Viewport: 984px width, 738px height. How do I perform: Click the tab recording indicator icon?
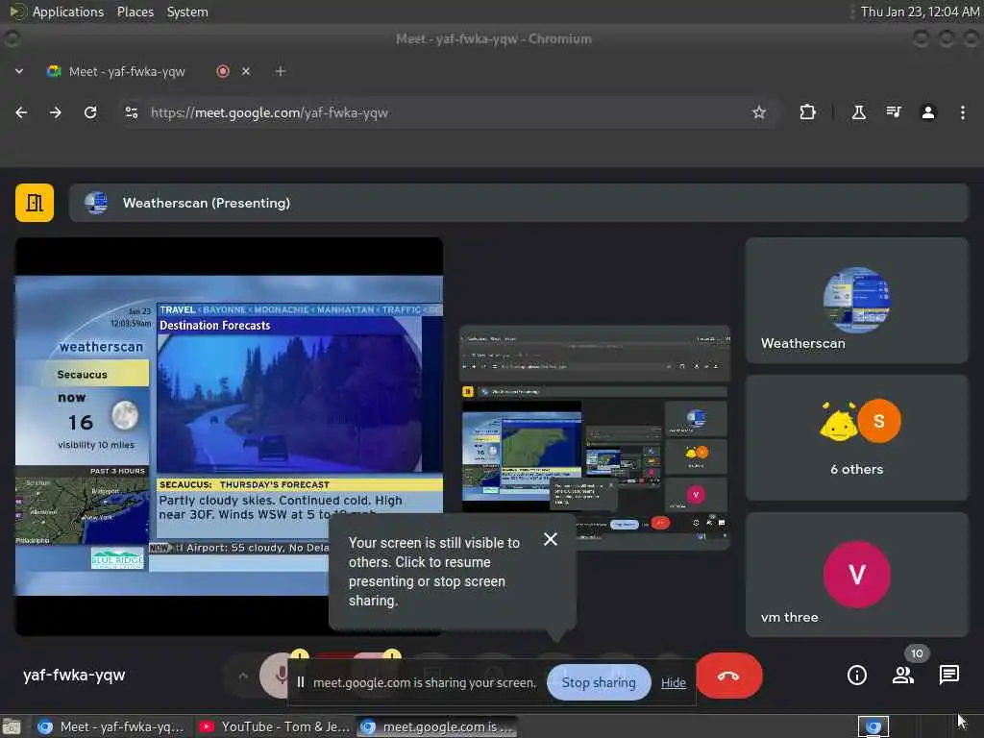223,71
